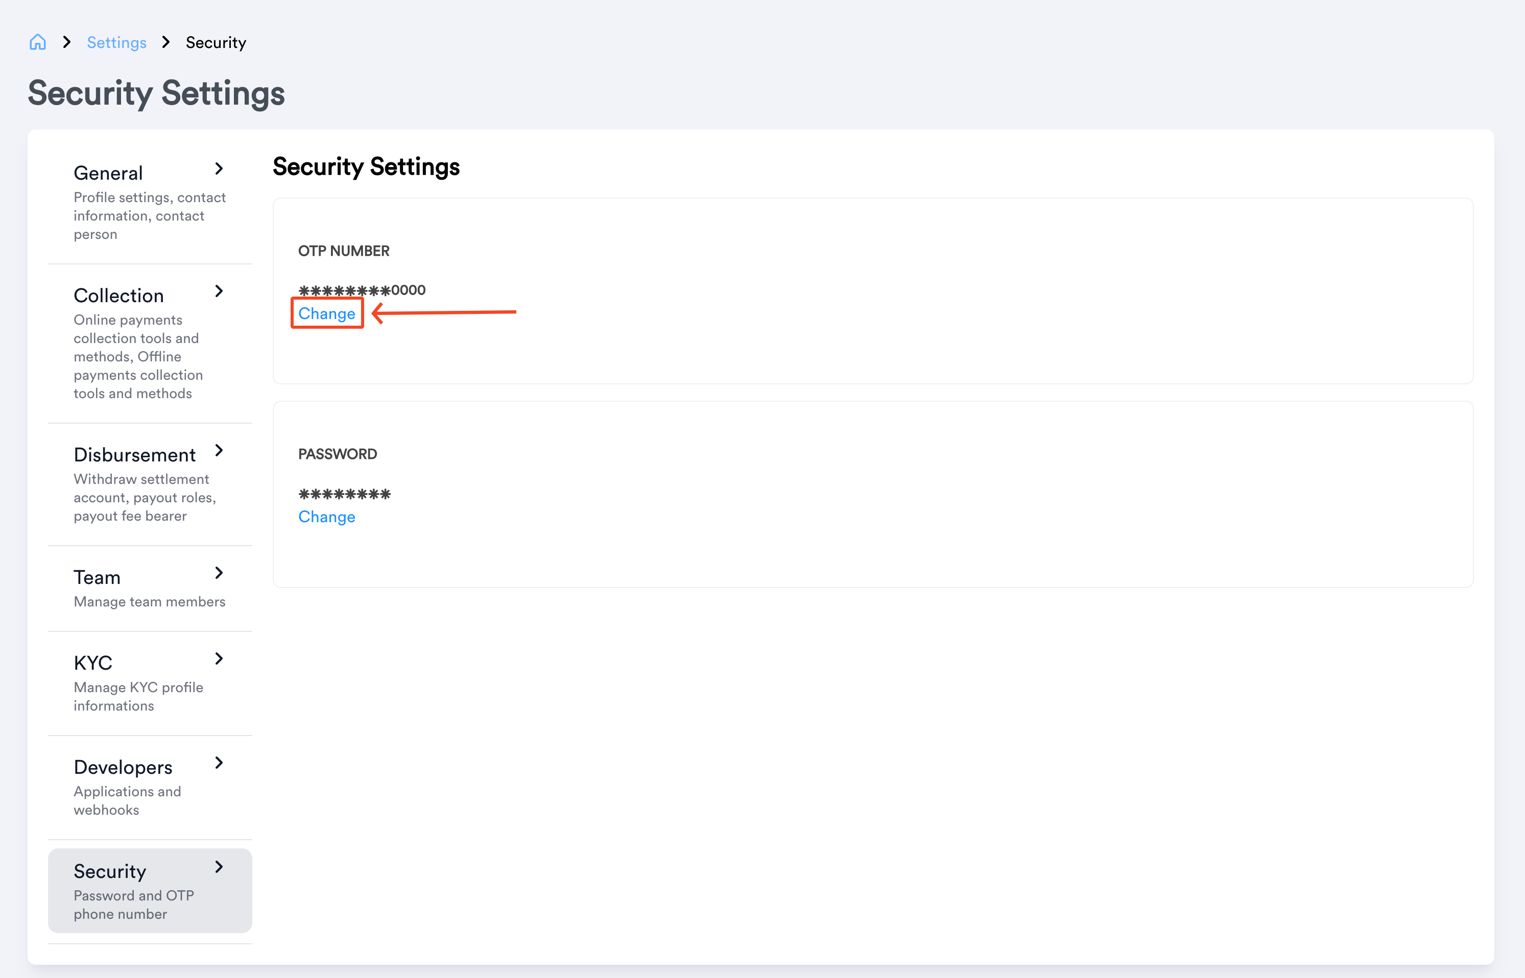Change the account password

click(327, 517)
